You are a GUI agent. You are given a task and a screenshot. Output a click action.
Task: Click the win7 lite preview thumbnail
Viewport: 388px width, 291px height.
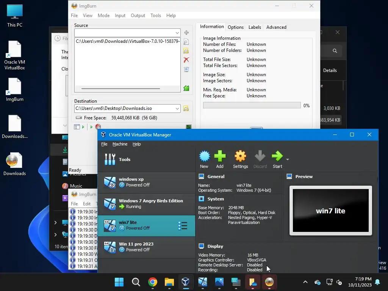click(x=330, y=211)
